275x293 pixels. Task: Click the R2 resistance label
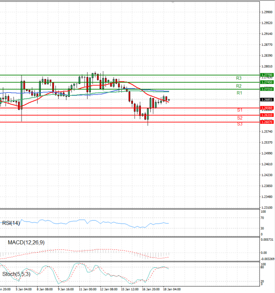[x=239, y=86]
